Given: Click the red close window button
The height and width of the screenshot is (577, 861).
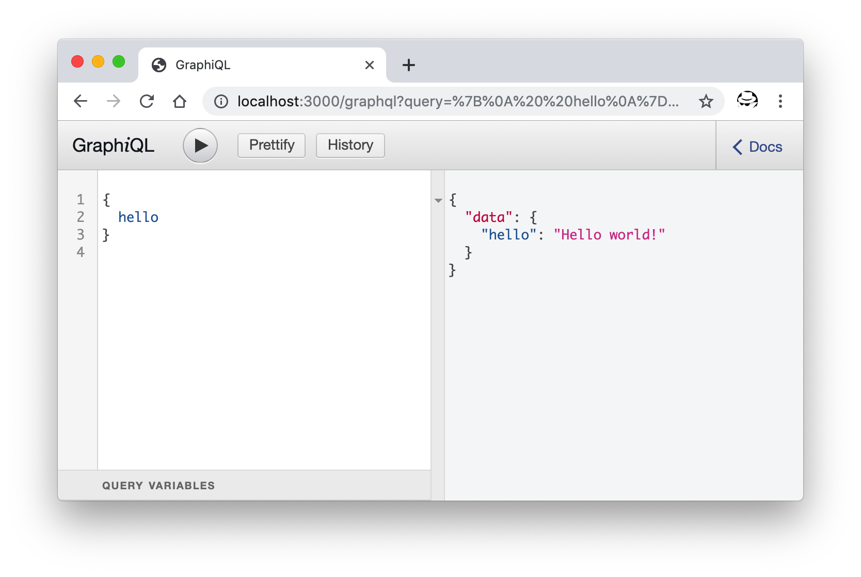Looking at the screenshot, I should (x=77, y=61).
